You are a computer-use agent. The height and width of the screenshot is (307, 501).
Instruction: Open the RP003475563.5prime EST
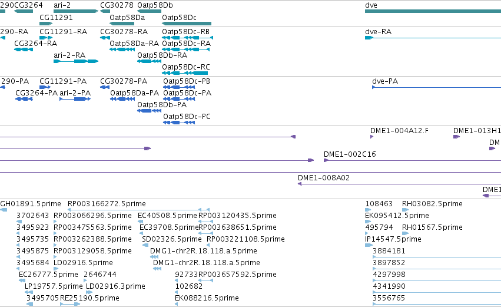(92, 227)
